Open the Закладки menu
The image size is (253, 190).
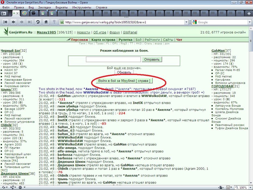click(45, 7)
